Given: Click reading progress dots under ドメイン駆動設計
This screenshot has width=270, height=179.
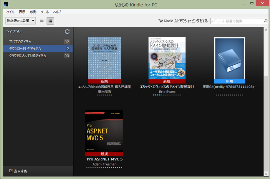Looking at the screenshot, I should 167,95.
